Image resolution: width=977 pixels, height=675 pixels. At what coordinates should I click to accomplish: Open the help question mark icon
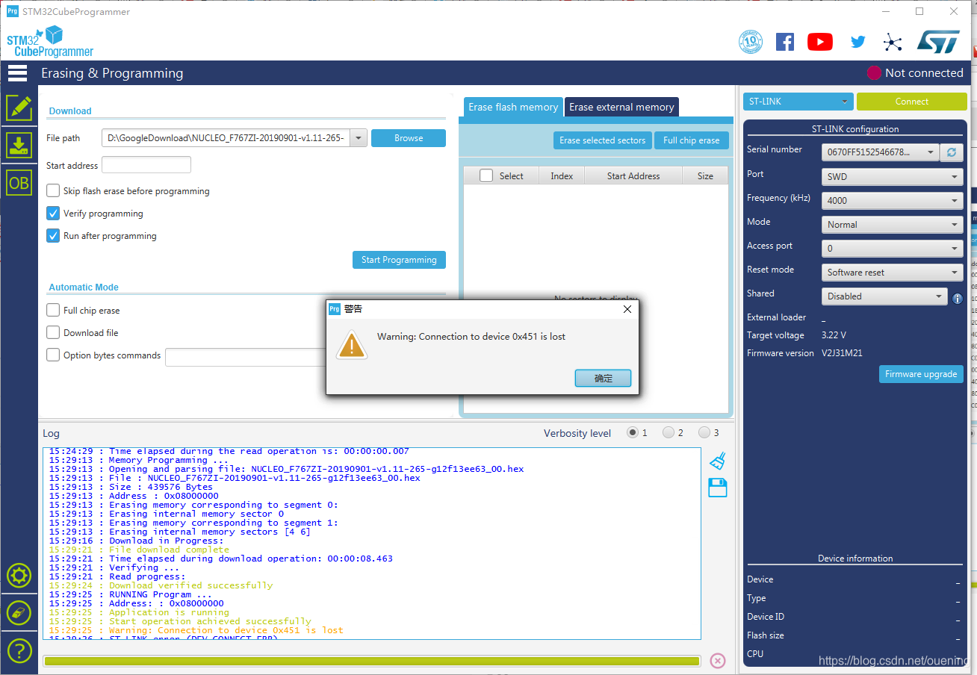[x=19, y=650]
